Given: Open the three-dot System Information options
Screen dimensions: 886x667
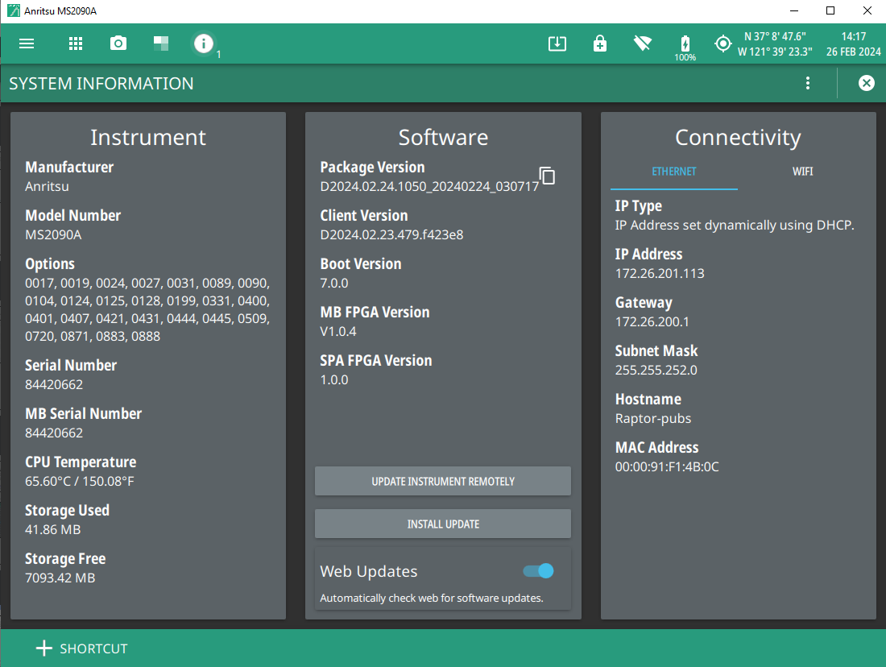Looking at the screenshot, I should coord(808,83).
